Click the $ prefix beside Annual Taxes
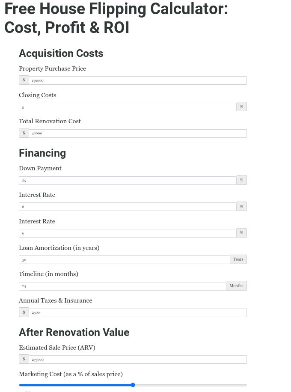The width and height of the screenshot is (291, 392). pos(24,312)
